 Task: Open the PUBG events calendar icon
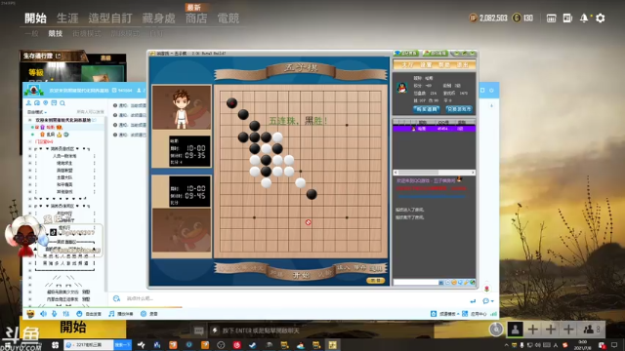(551, 18)
